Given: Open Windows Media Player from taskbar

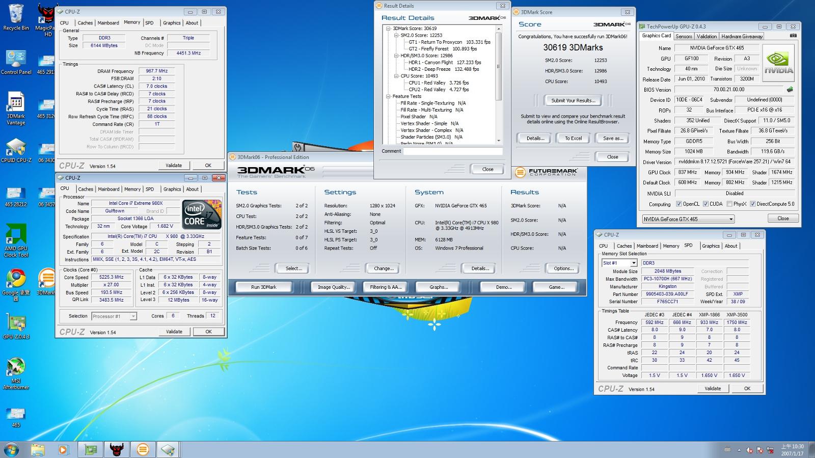Looking at the screenshot, I should click(63, 449).
